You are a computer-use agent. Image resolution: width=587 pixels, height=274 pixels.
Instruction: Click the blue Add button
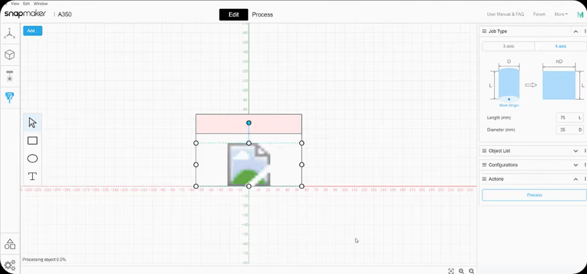pos(33,30)
